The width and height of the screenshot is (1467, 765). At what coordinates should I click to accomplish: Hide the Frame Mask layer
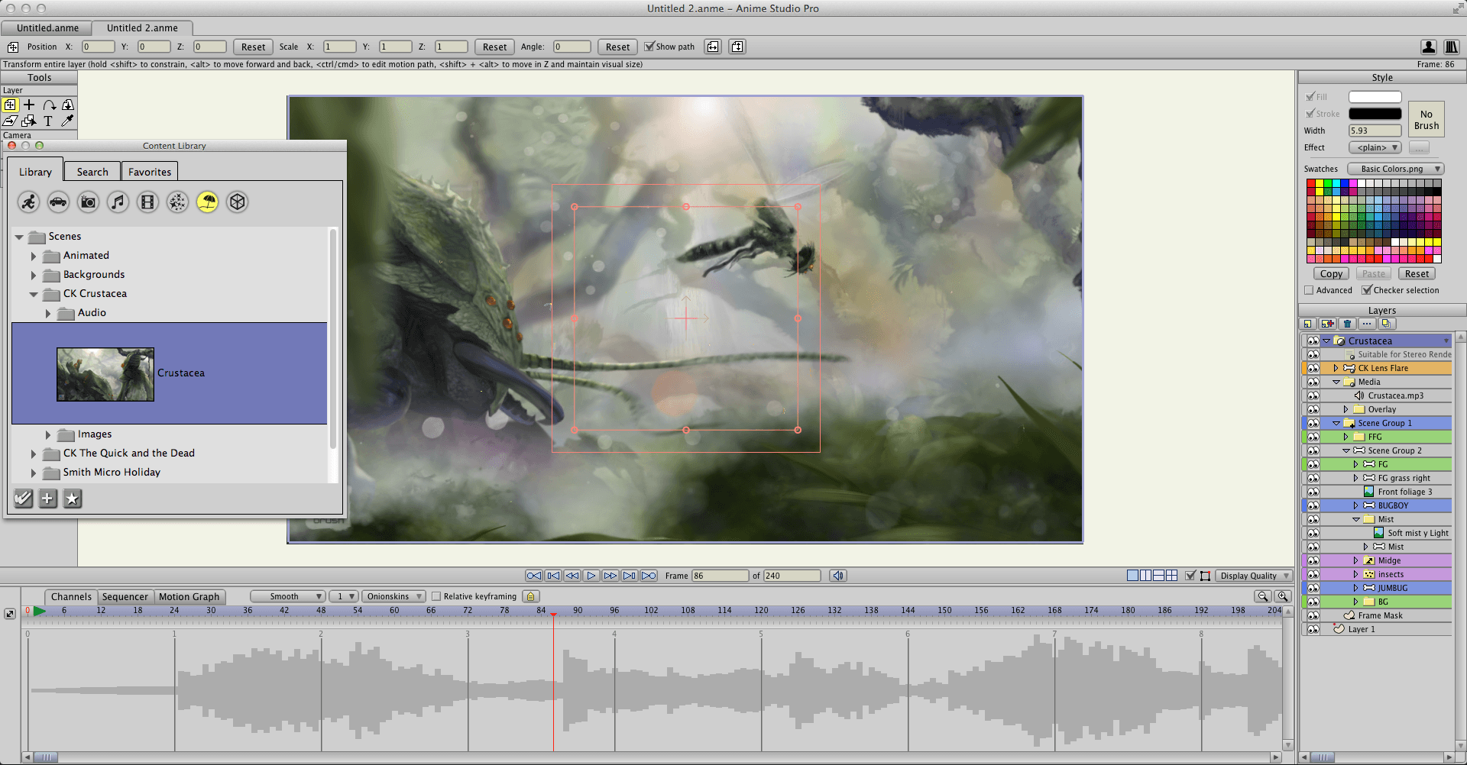pos(1313,615)
